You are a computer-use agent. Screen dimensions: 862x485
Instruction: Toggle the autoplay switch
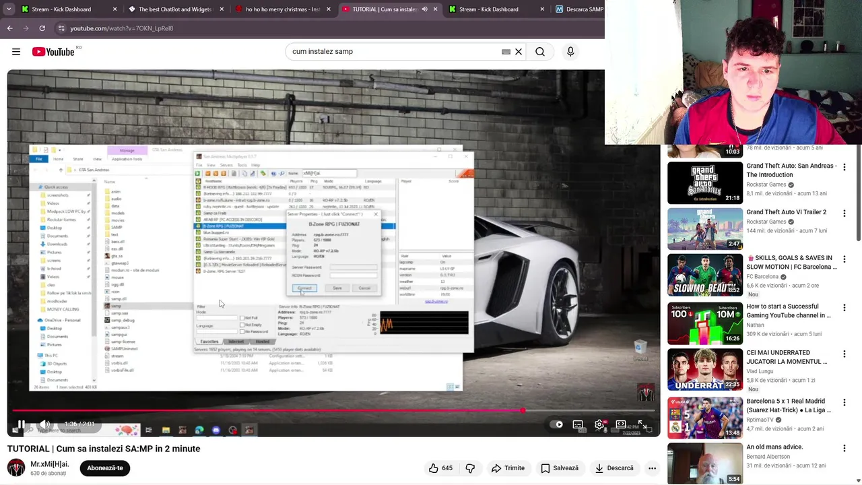557,424
